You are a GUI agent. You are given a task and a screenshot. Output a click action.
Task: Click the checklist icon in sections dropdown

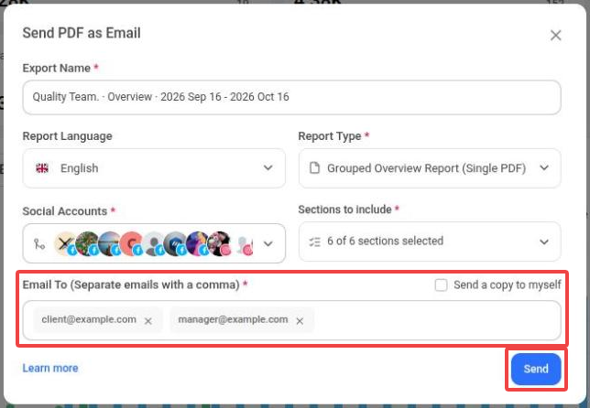coord(314,242)
